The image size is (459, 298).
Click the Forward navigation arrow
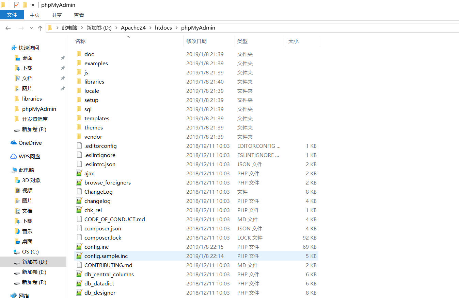(x=21, y=28)
